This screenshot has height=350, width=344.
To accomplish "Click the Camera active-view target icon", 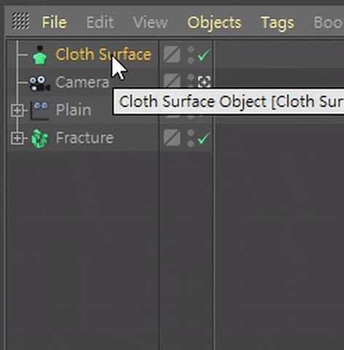I will coord(203,82).
